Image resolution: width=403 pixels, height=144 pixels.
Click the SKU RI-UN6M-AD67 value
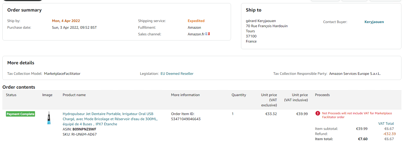(x=84, y=134)
